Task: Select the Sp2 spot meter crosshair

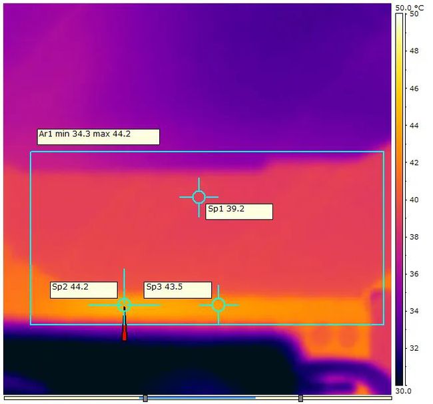Action: pyautogui.click(x=124, y=305)
